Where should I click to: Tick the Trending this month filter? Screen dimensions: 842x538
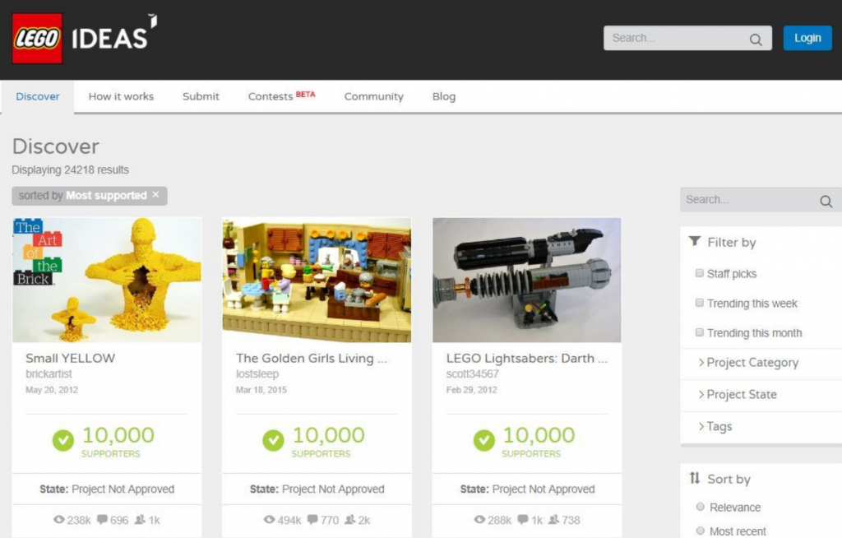(x=699, y=332)
